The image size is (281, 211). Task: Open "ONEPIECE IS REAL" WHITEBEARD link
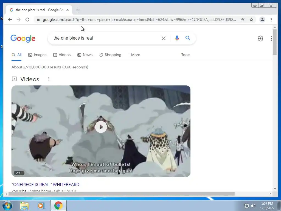pyautogui.click(x=46, y=185)
